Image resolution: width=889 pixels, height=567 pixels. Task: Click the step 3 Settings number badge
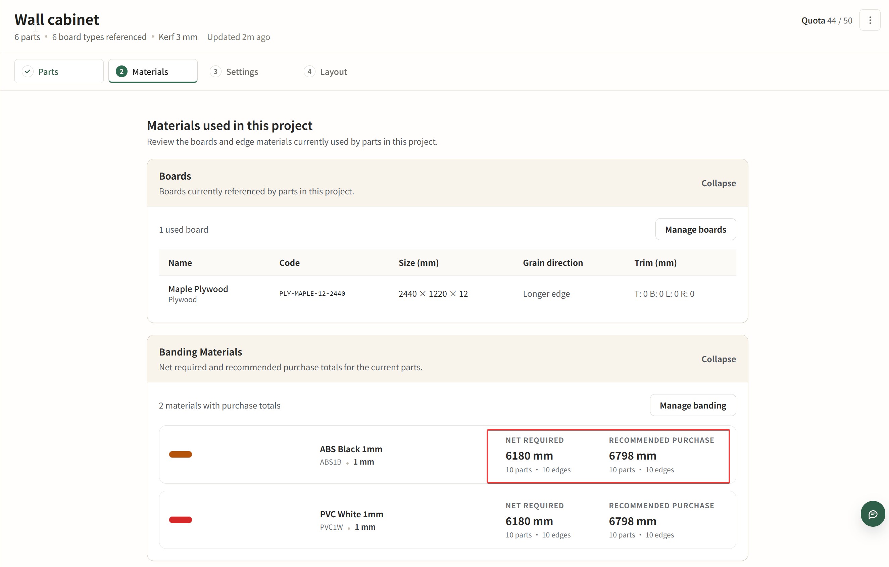click(x=215, y=71)
